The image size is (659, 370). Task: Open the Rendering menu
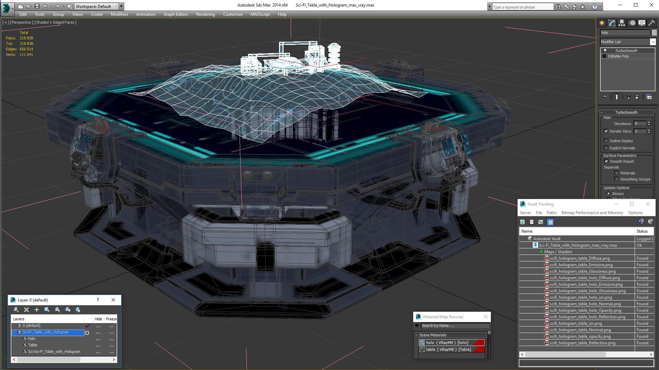[x=206, y=14]
